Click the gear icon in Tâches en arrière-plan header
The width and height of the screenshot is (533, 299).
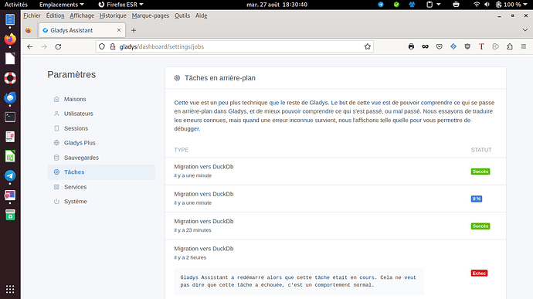click(x=177, y=78)
